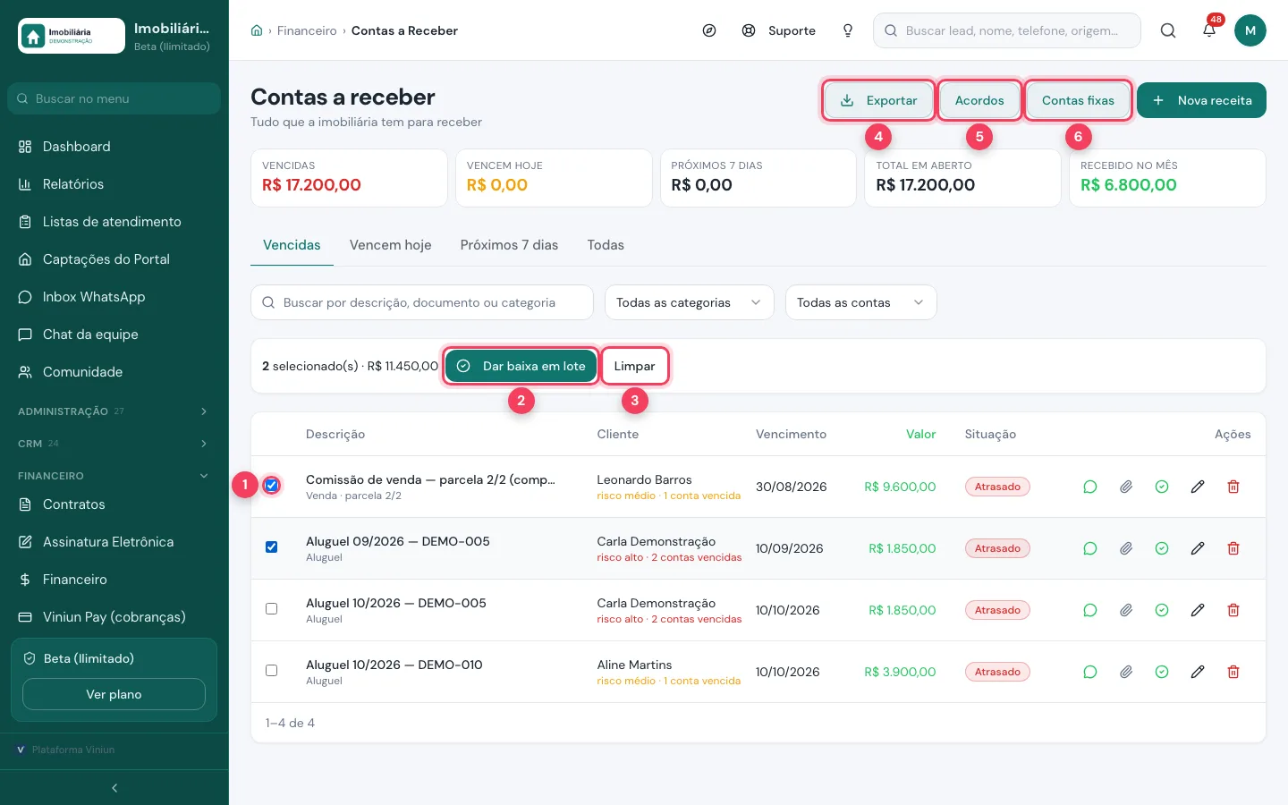Uncheck the Aluguel 09/2026 DEMO-005 checkbox
The width and height of the screenshot is (1288, 805).
click(271, 547)
